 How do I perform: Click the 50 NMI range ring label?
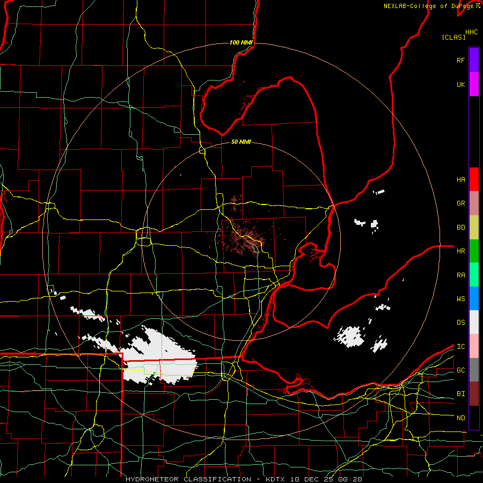(241, 142)
